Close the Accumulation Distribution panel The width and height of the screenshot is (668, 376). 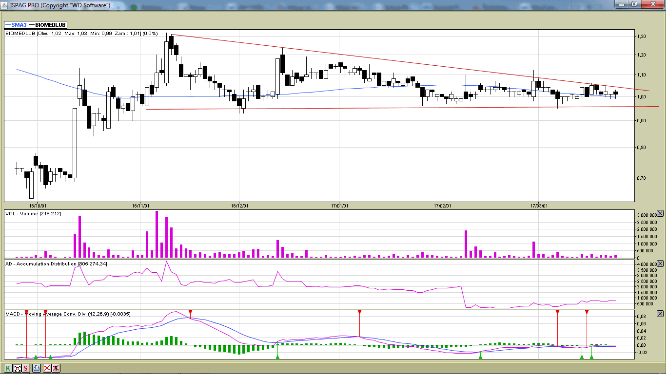[660, 263]
